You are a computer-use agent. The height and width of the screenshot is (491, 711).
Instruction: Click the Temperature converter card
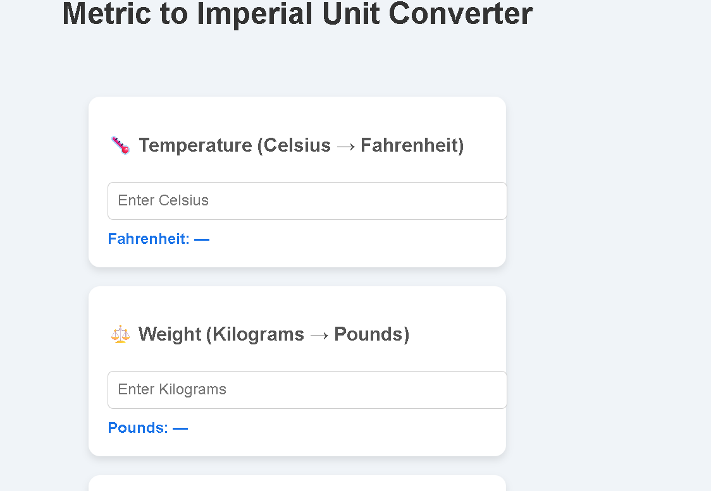point(297,181)
